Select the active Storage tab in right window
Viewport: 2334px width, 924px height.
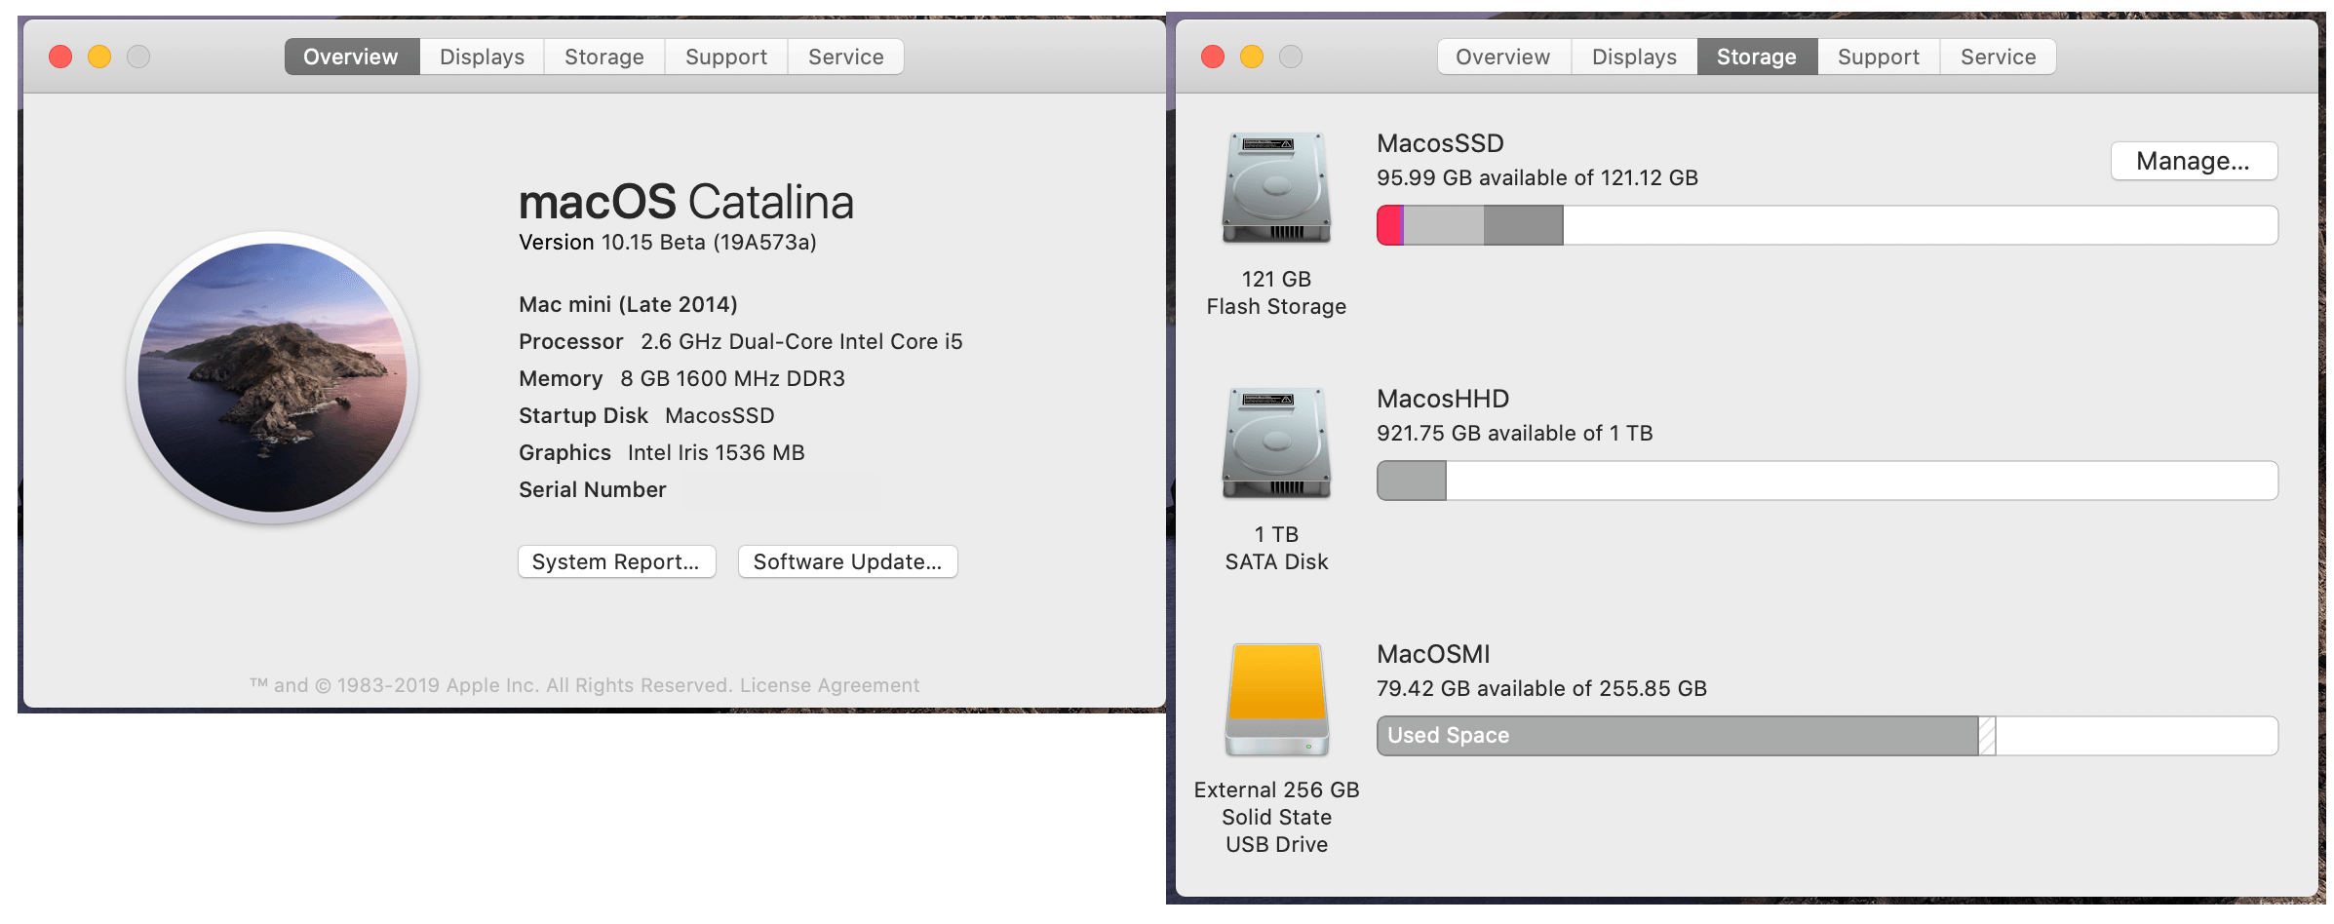(x=1757, y=57)
